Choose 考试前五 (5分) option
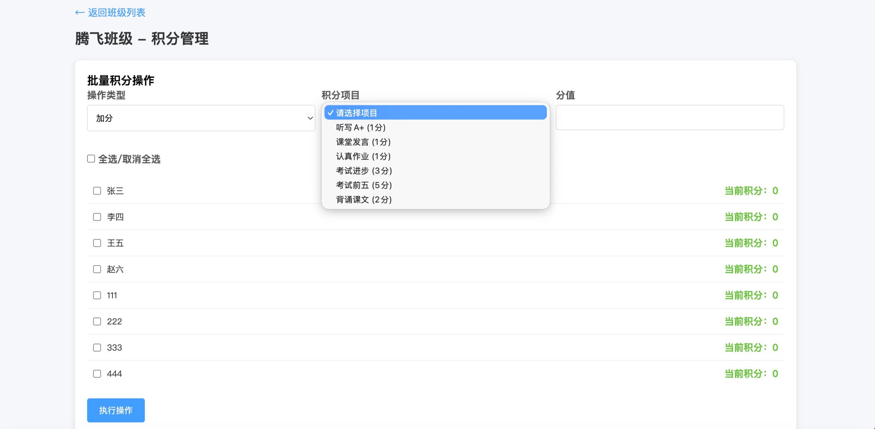This screenshot has width=875, height=429. tap(435, 185)
